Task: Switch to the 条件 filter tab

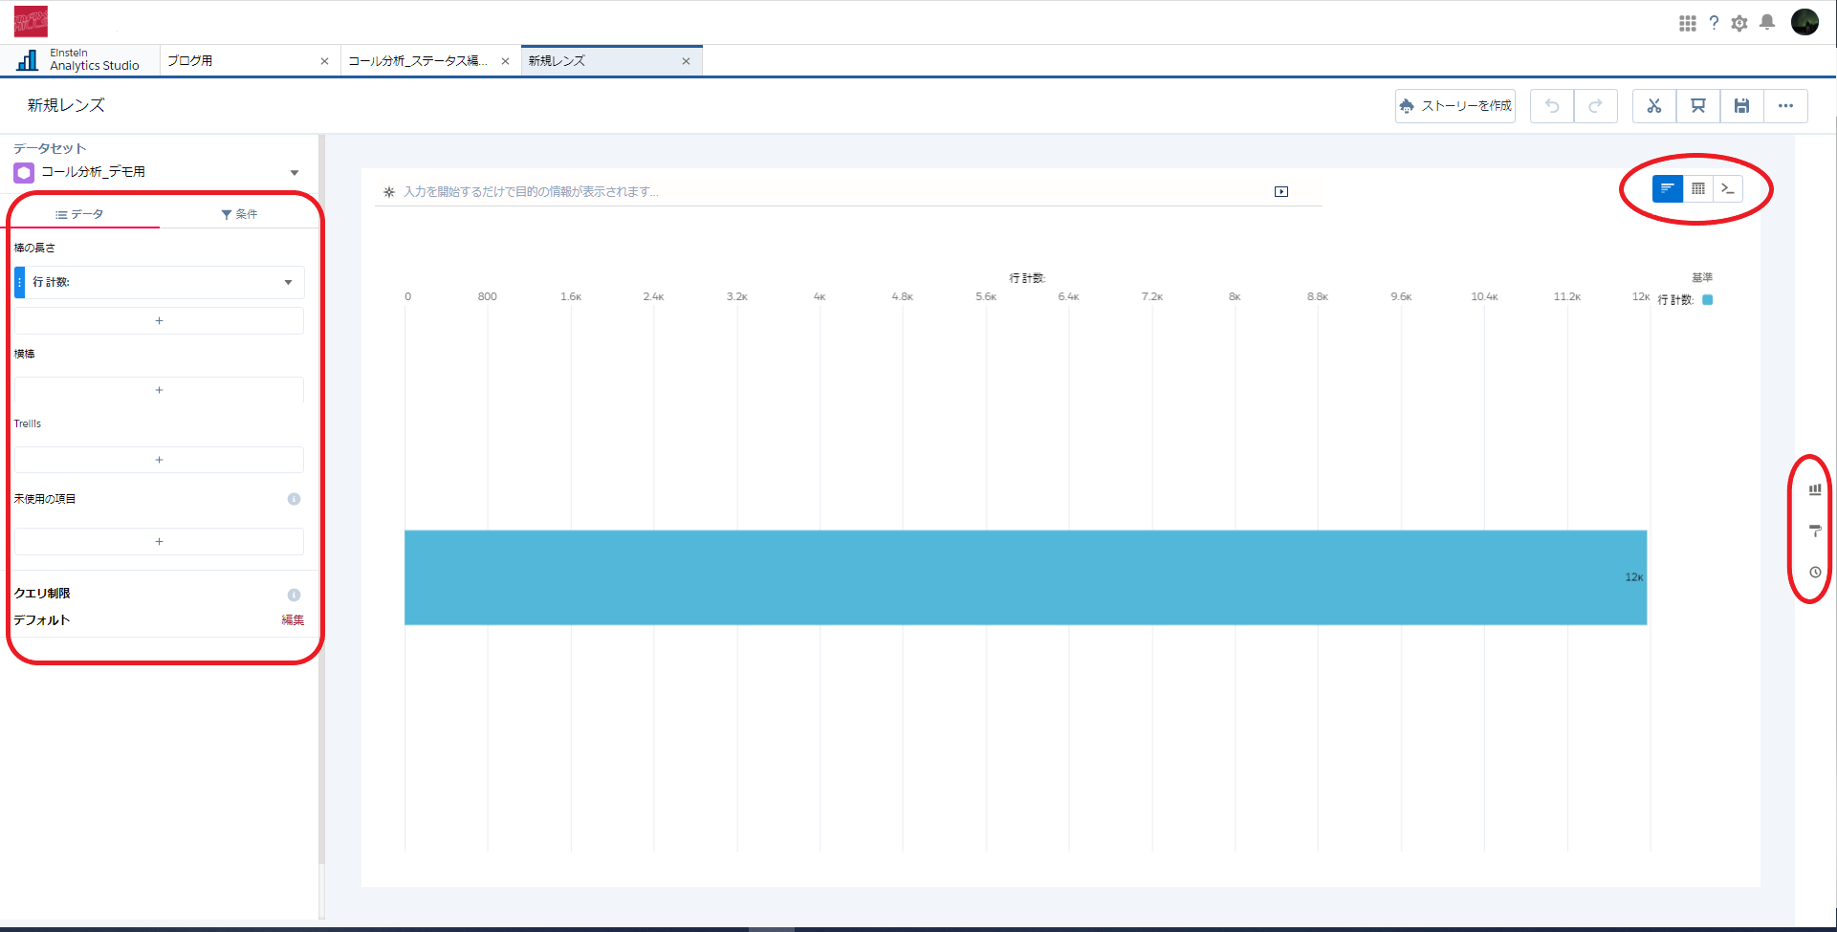Action: pos(239,214)
